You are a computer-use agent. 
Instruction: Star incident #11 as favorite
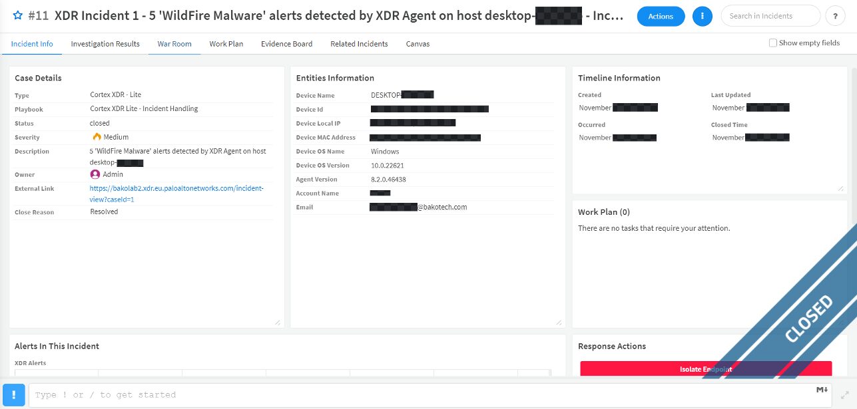click(x=18, y=16)
